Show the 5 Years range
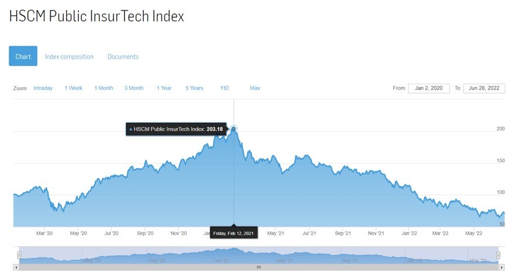523x275 pixels. coord(194,88)
